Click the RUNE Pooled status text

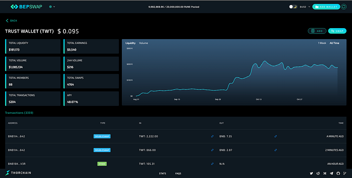coord(174,7)
